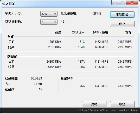Click the compression result CPU usage 154%
Viewport: 140px width, 113px height.
point(81,47)
